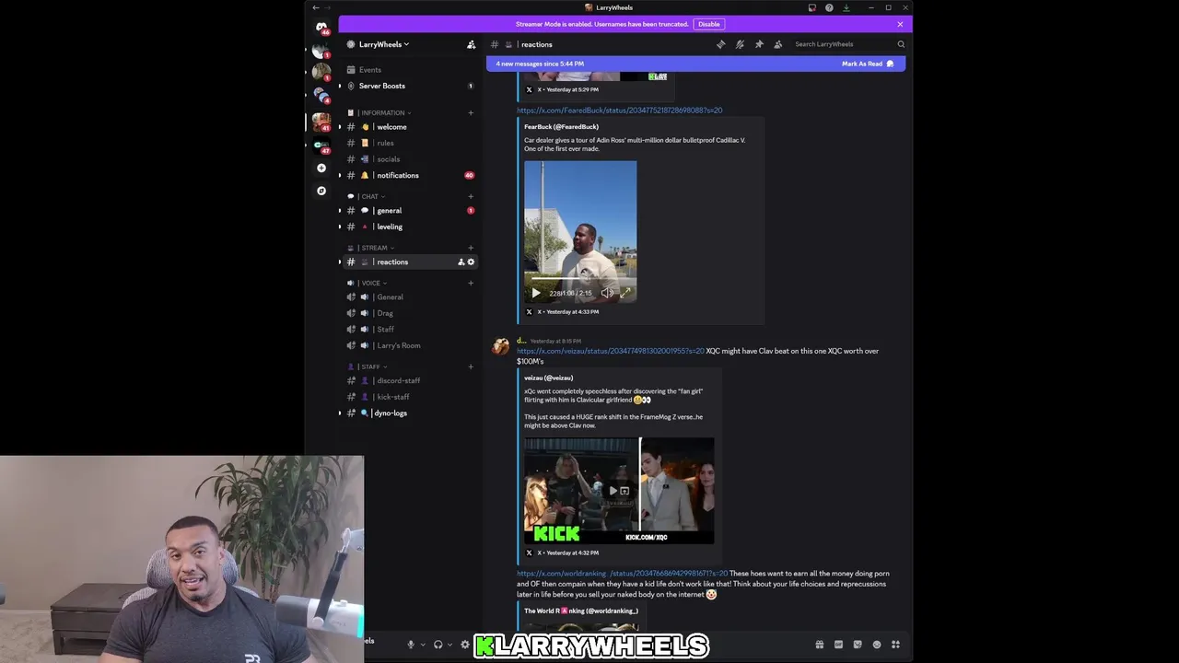Open Threads icon in channel header
This screenshot has height=663, width=1179.
point(720,44)
